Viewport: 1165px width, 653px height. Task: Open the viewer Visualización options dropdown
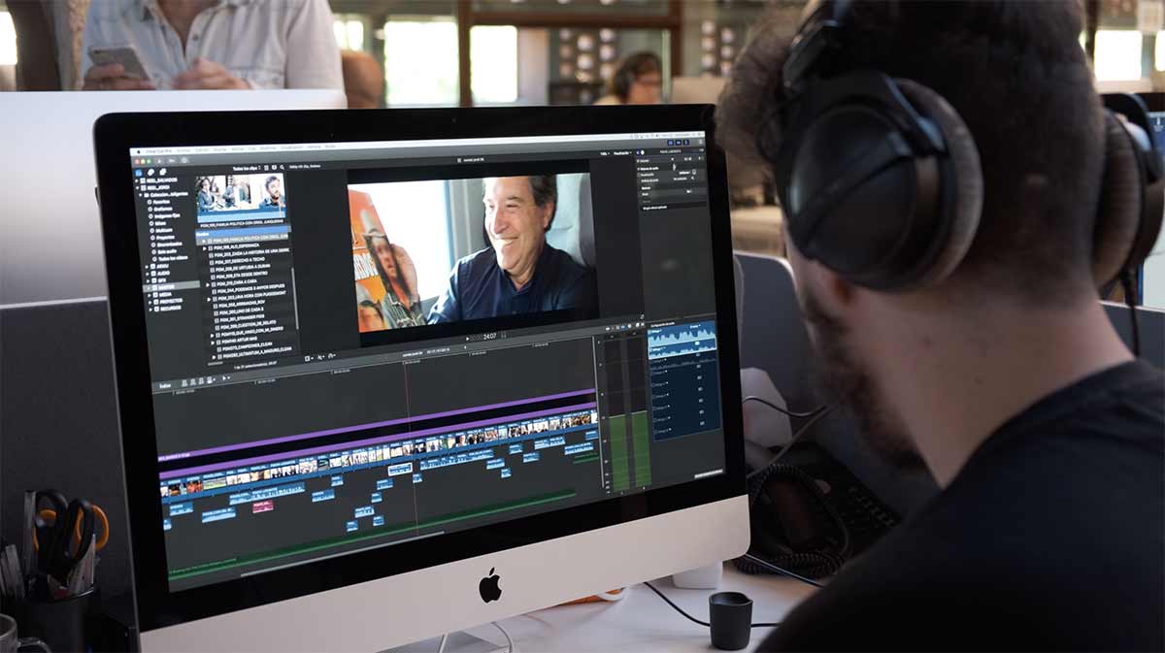(x=622, y=152)
